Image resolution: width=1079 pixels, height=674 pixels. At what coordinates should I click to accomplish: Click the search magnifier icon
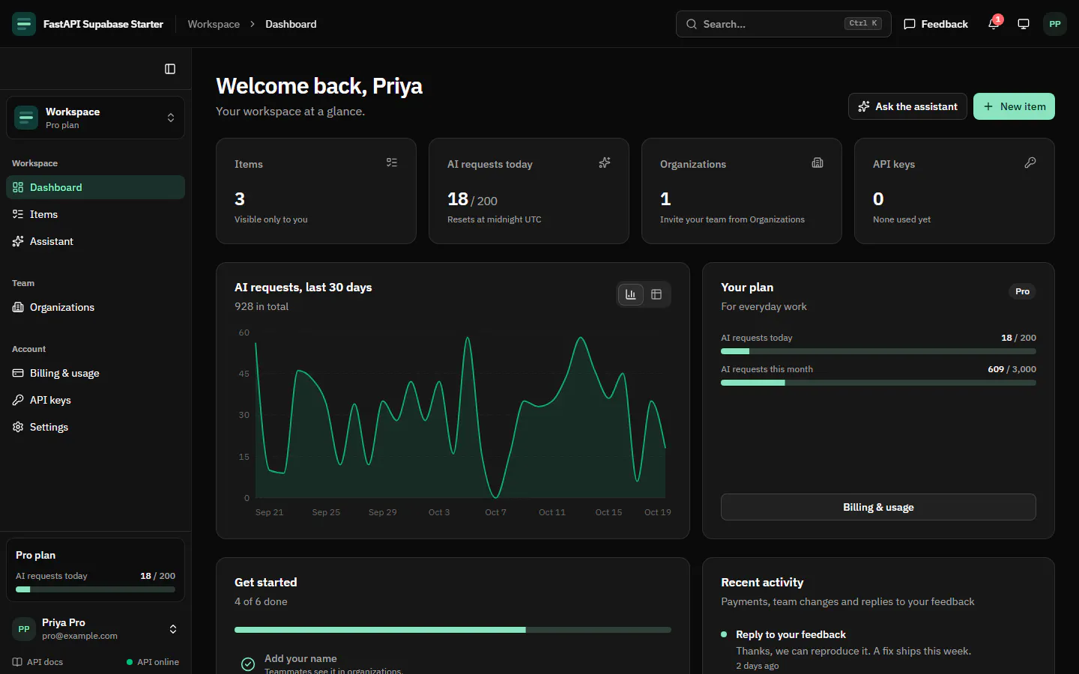click(692, 24)
